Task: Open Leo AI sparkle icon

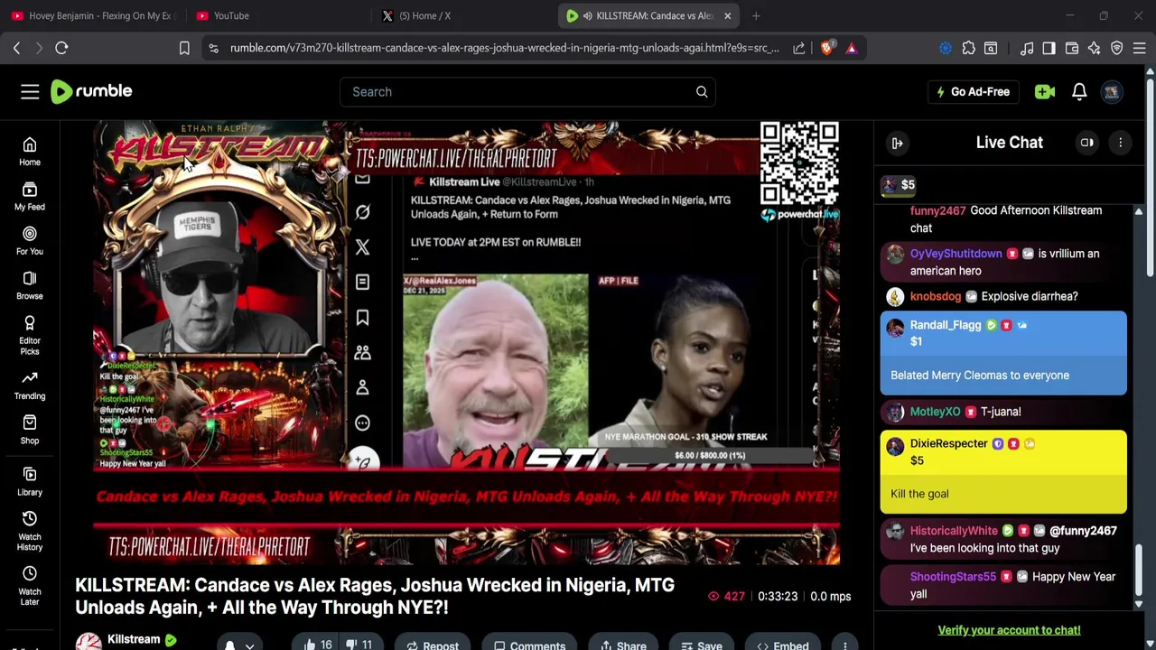Action: click(x=1095, y=48)
